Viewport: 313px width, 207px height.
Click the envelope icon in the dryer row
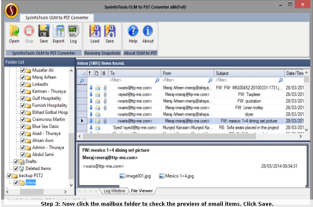point(98,114)
